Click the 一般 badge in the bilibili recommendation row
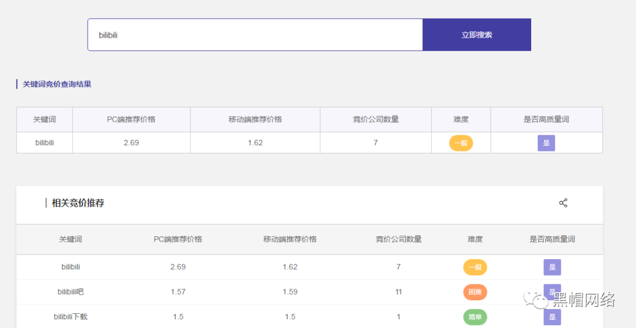The image size is (636, 328). pos(475,267)
